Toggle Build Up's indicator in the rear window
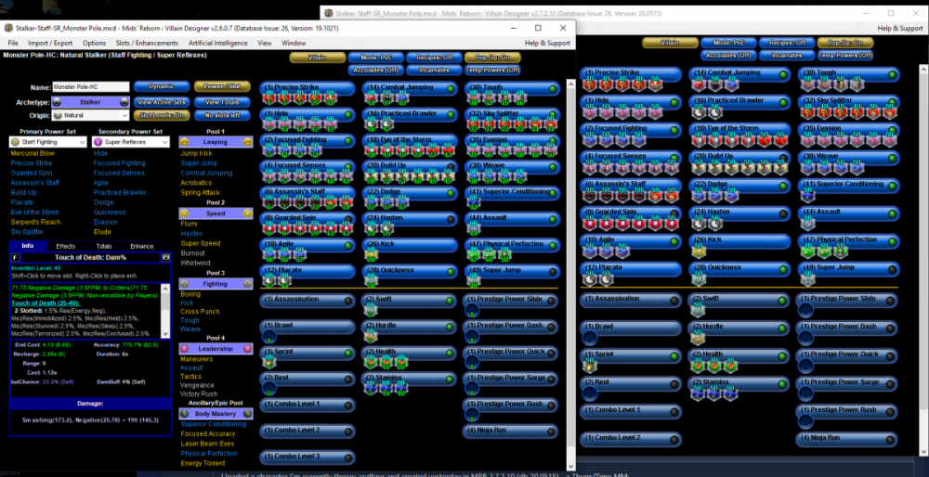 (x=783, y=158)
